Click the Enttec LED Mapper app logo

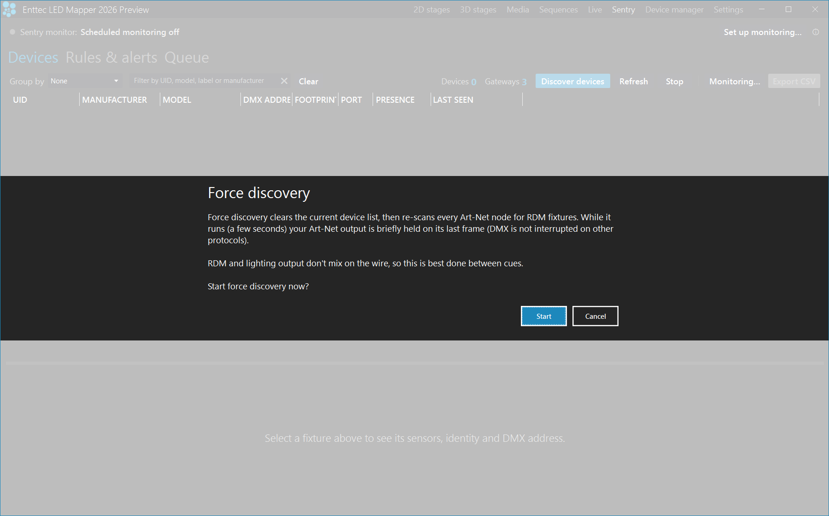pos(9,9)
